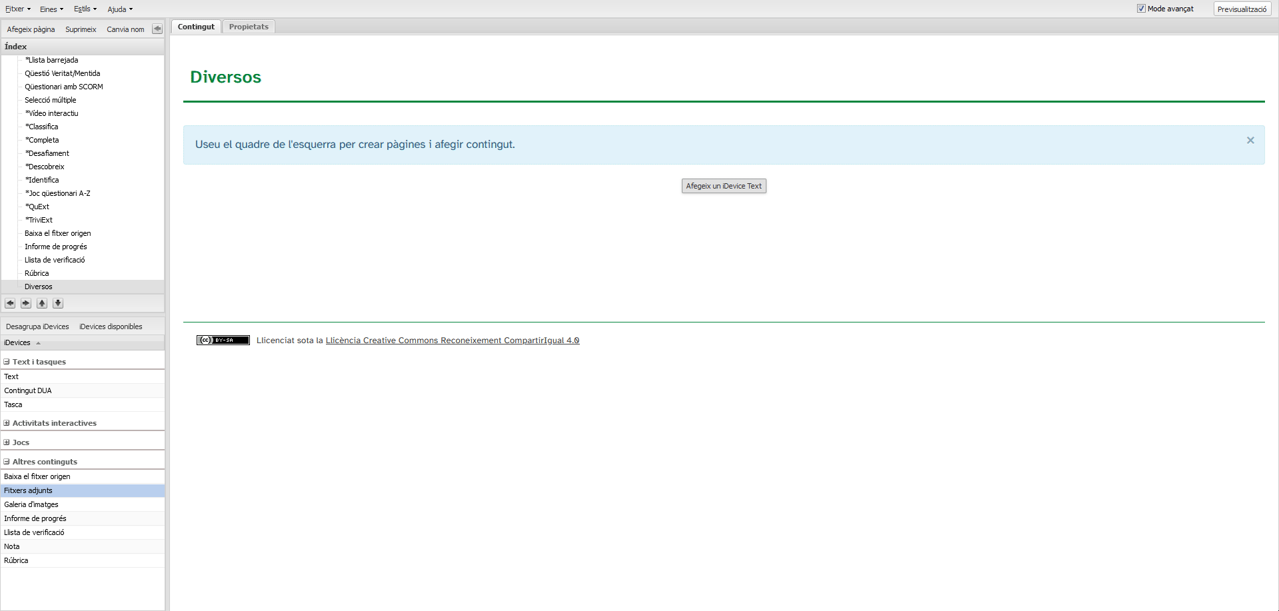Image resolution: width=1279 pixels, height=611 pixels.
Task: Move the selected page up with arrow icon
Action: pyautogui.click(x=42, y=303)
